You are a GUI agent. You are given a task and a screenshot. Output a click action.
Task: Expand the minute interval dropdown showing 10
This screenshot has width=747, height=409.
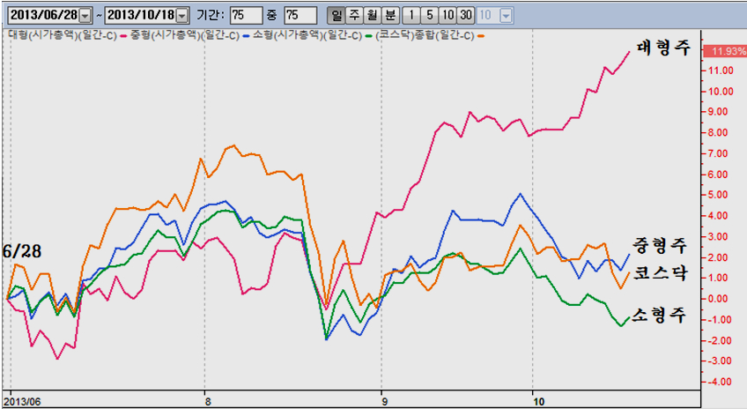pyautogui.click(x=507, y=15)
